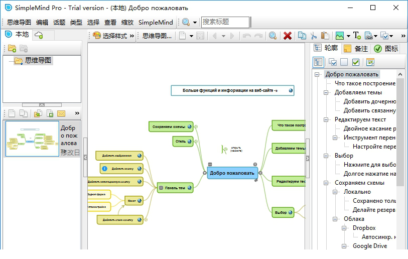Click the globe link icon on the Выбор node
This screenshot has height=259, width=408.
click(291, 212)
